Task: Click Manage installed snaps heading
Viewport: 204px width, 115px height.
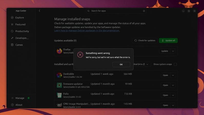Action: [72, 19]
